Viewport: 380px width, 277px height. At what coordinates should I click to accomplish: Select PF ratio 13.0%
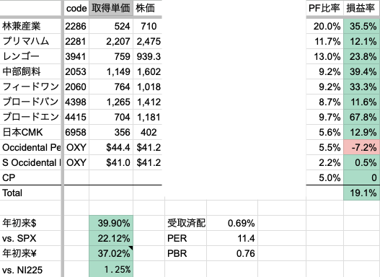[324, 56]
